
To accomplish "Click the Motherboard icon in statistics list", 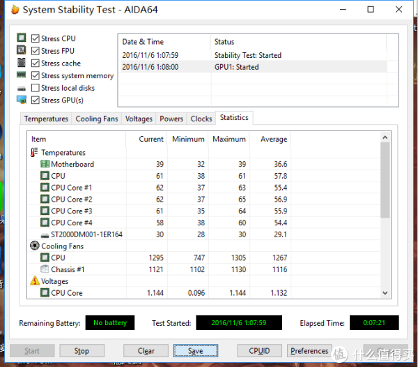I will click(x=45, y=164).
